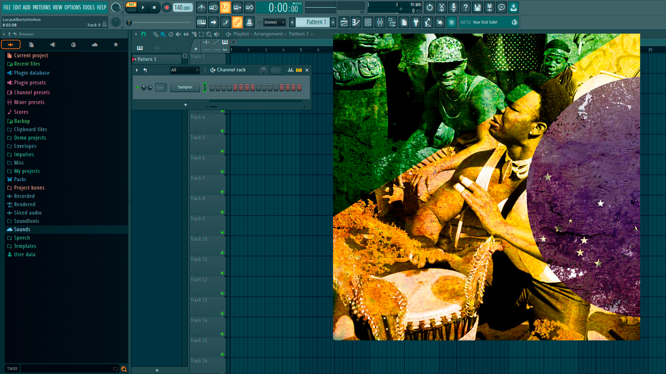Expand the playlist options menu arrow

coord(136,34)
